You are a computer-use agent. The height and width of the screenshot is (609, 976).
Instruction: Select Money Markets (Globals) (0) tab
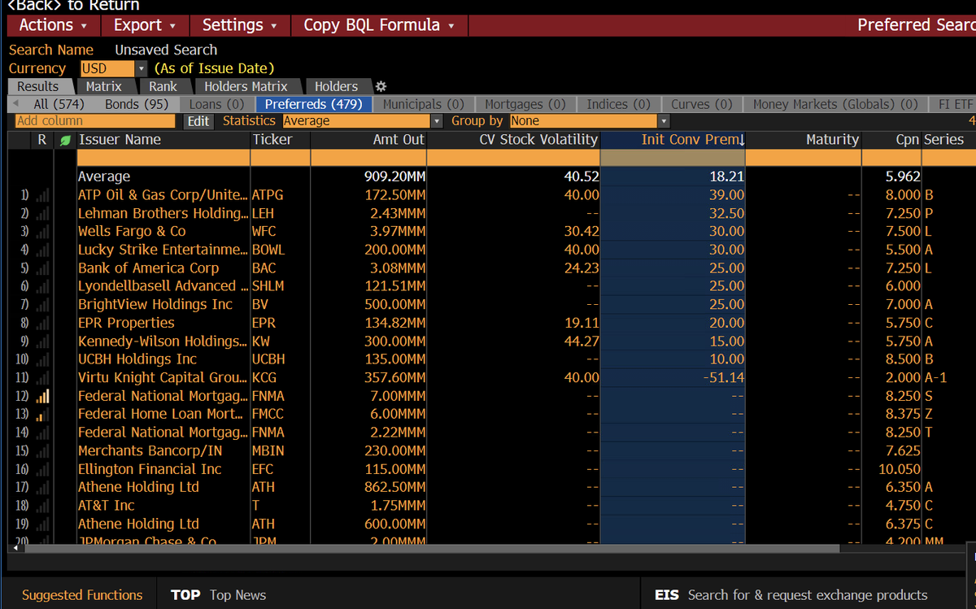click(835, 104)
